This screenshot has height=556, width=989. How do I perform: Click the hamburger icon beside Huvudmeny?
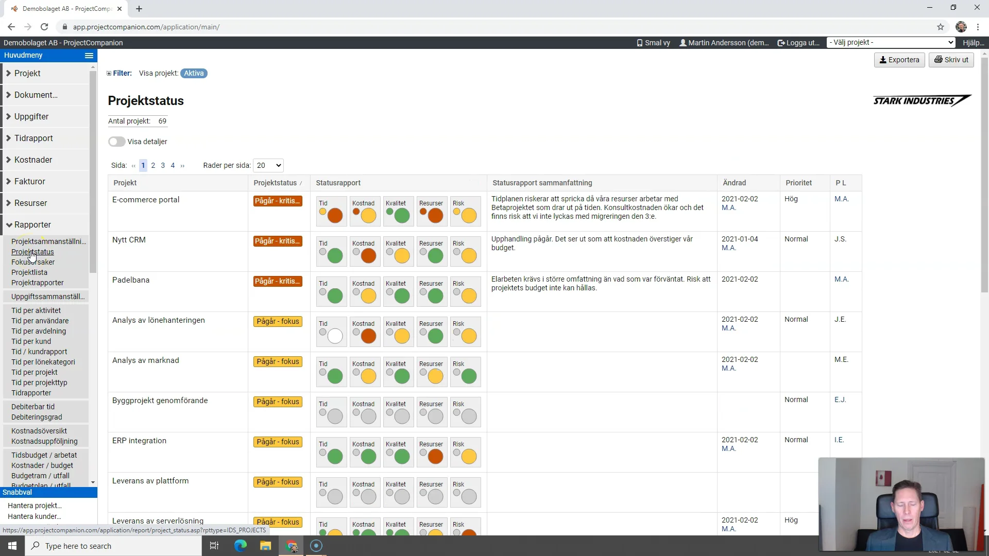tap(89, 56)
